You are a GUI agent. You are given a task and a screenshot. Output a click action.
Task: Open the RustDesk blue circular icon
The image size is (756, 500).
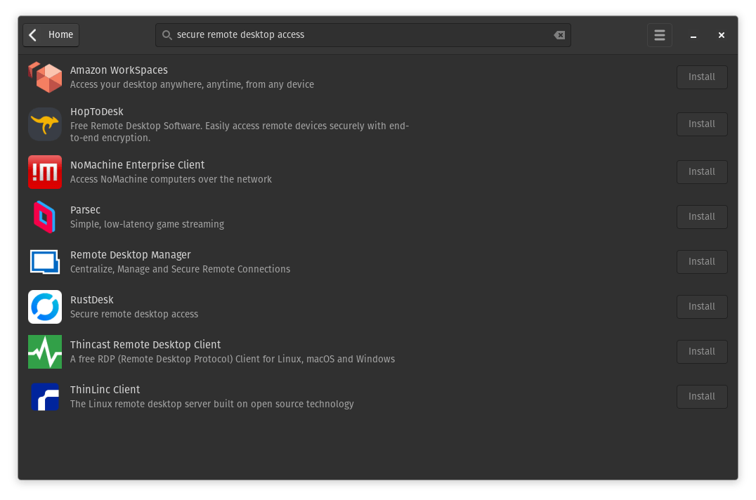(45, 307)
